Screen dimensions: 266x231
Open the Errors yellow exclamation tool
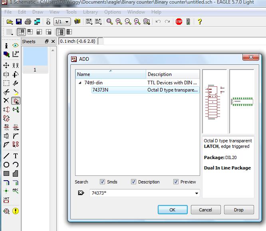[x=16, y=211]
